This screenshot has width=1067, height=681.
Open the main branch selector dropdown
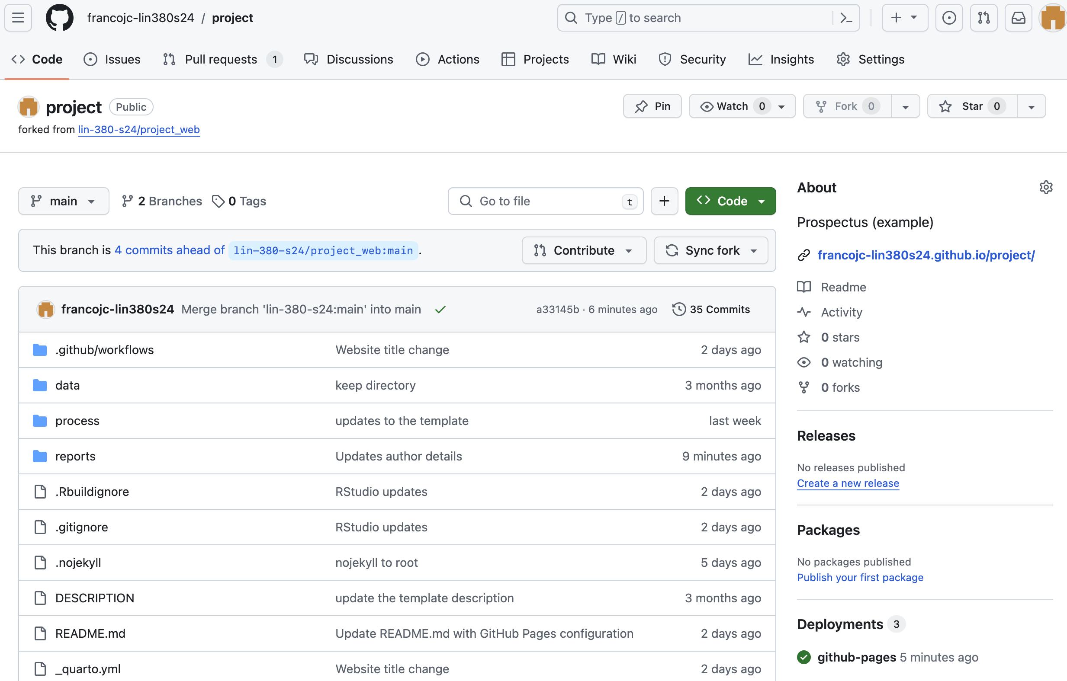tap(63, 201)
